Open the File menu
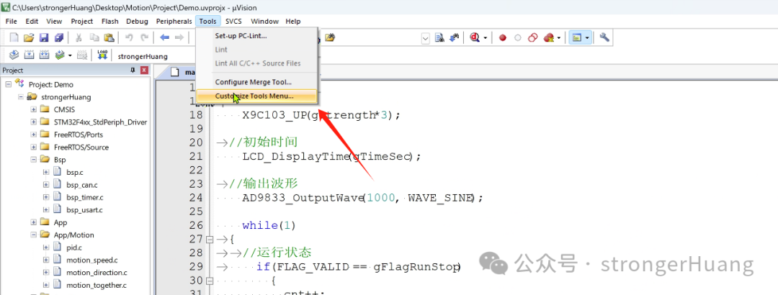Viewport: 778px width, 295px height. pyautogui.click(x=11, y=22)
